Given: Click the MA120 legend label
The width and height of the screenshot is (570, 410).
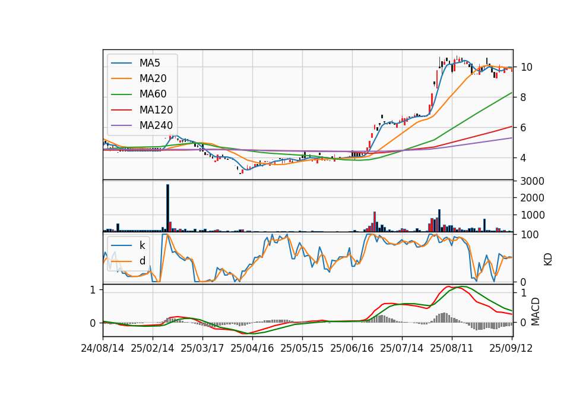Looking at the screenshot, I should click(156, 110).
